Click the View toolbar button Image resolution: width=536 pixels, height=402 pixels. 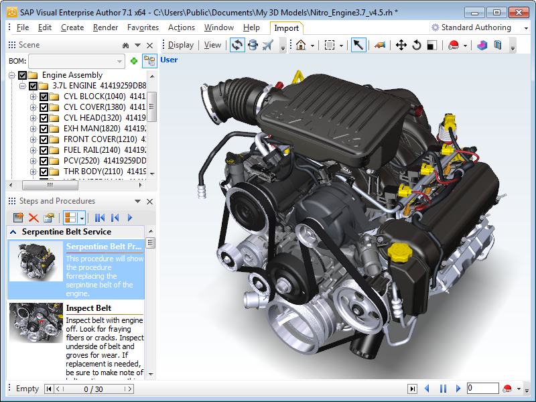coord(212,45)
